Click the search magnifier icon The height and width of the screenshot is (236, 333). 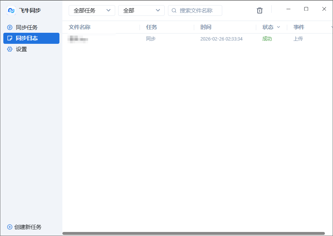(x=174, y=10)
